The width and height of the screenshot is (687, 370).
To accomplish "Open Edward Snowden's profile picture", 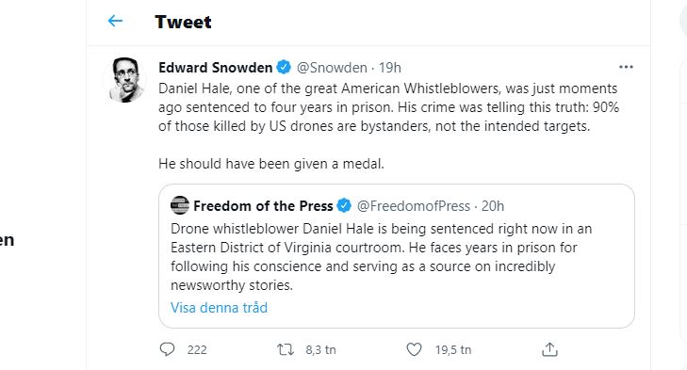I will [x=125, y=79].
